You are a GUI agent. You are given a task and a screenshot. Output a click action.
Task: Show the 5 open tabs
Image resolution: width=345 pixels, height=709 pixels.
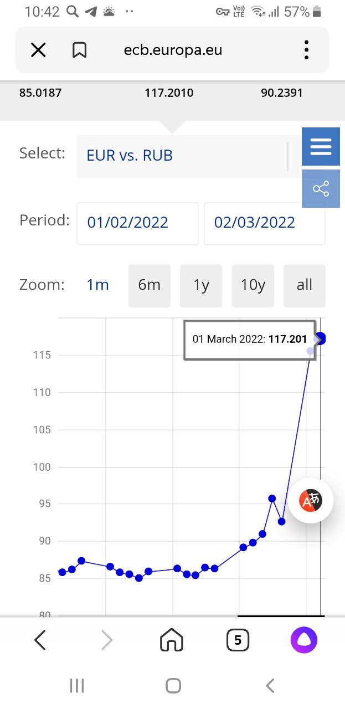[238, 641]
